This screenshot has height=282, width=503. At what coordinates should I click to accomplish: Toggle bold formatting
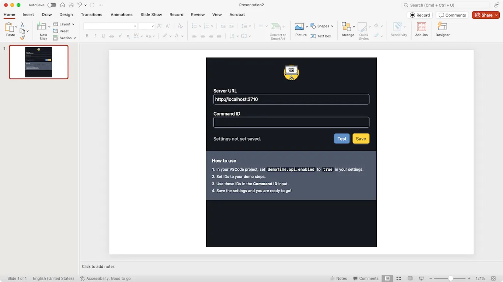pos(87,36)
